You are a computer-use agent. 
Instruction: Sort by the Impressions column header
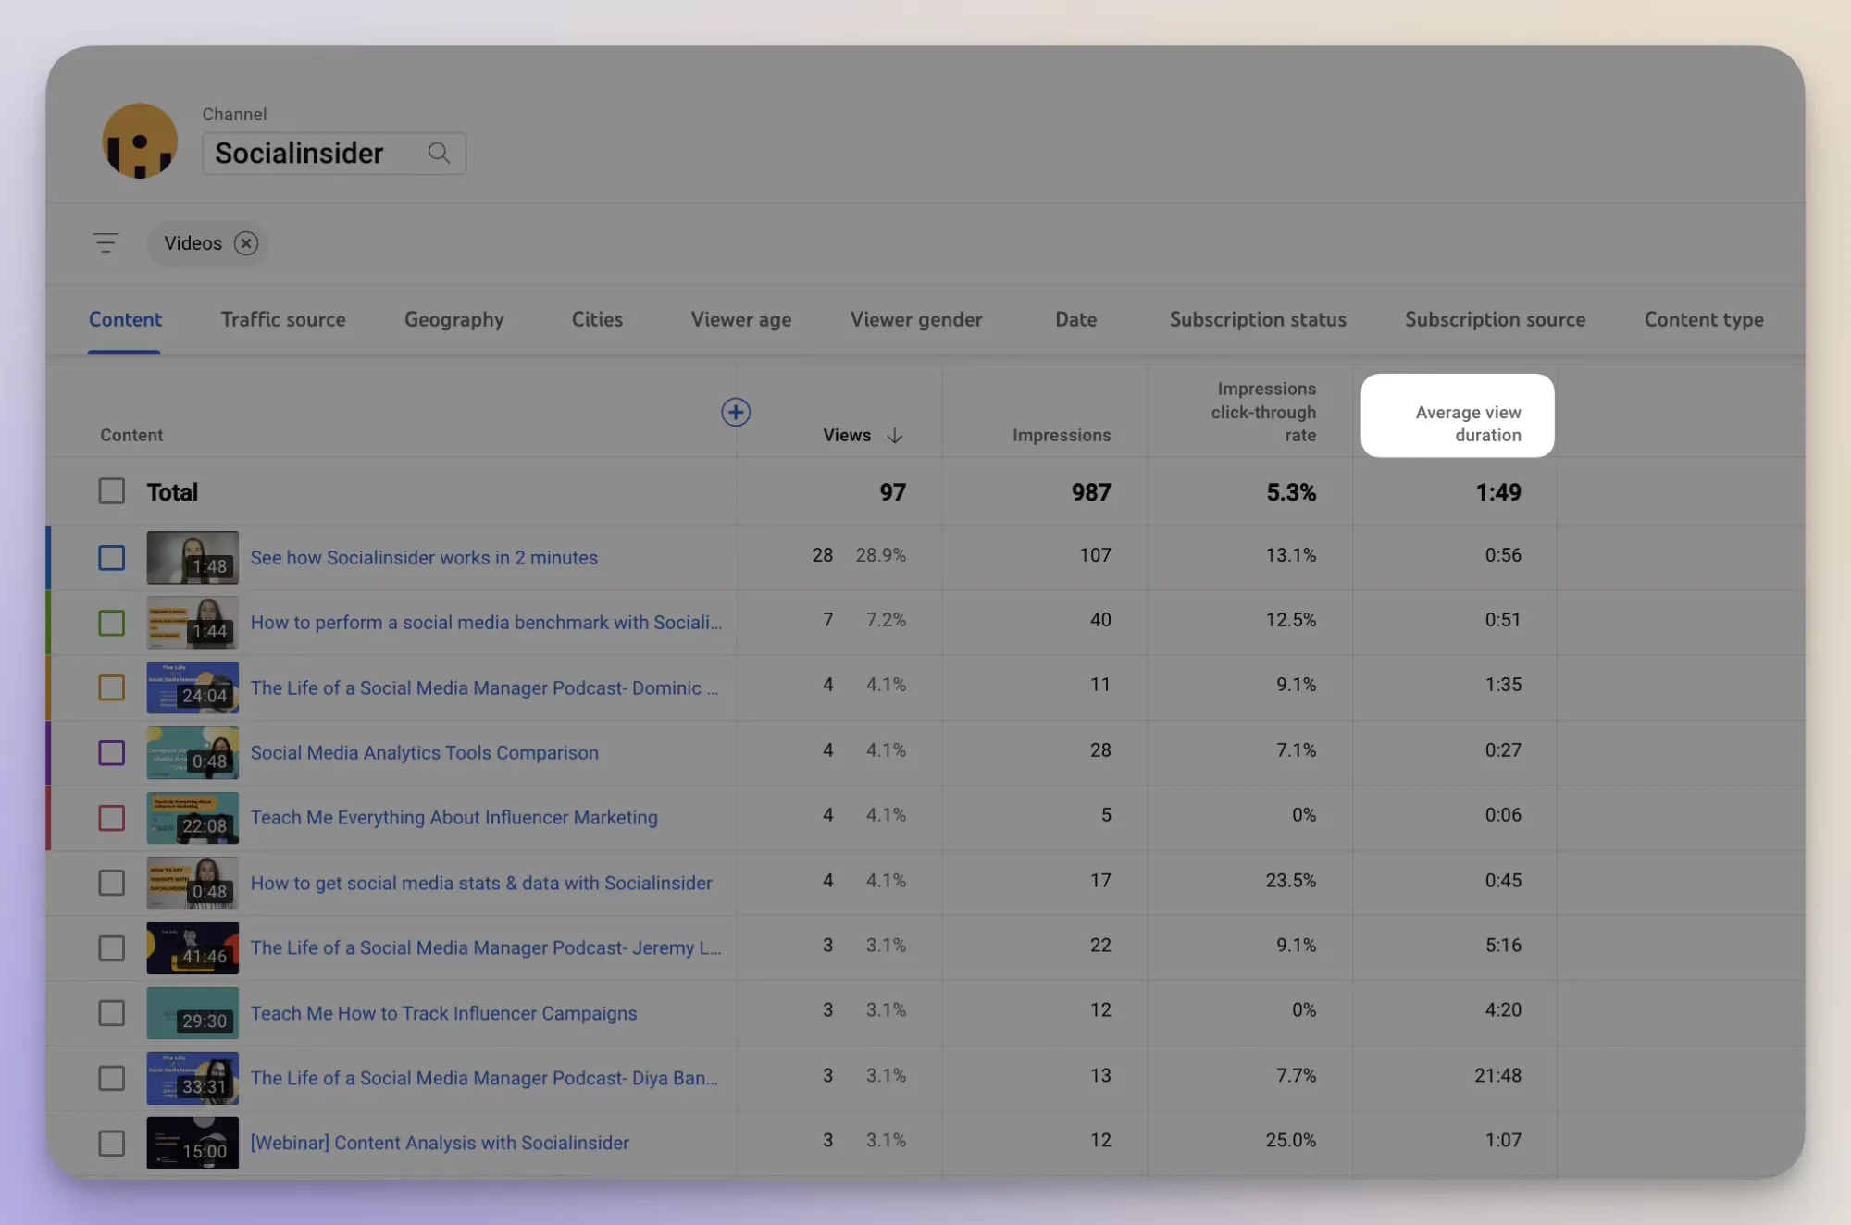[x=1062, y=436]
